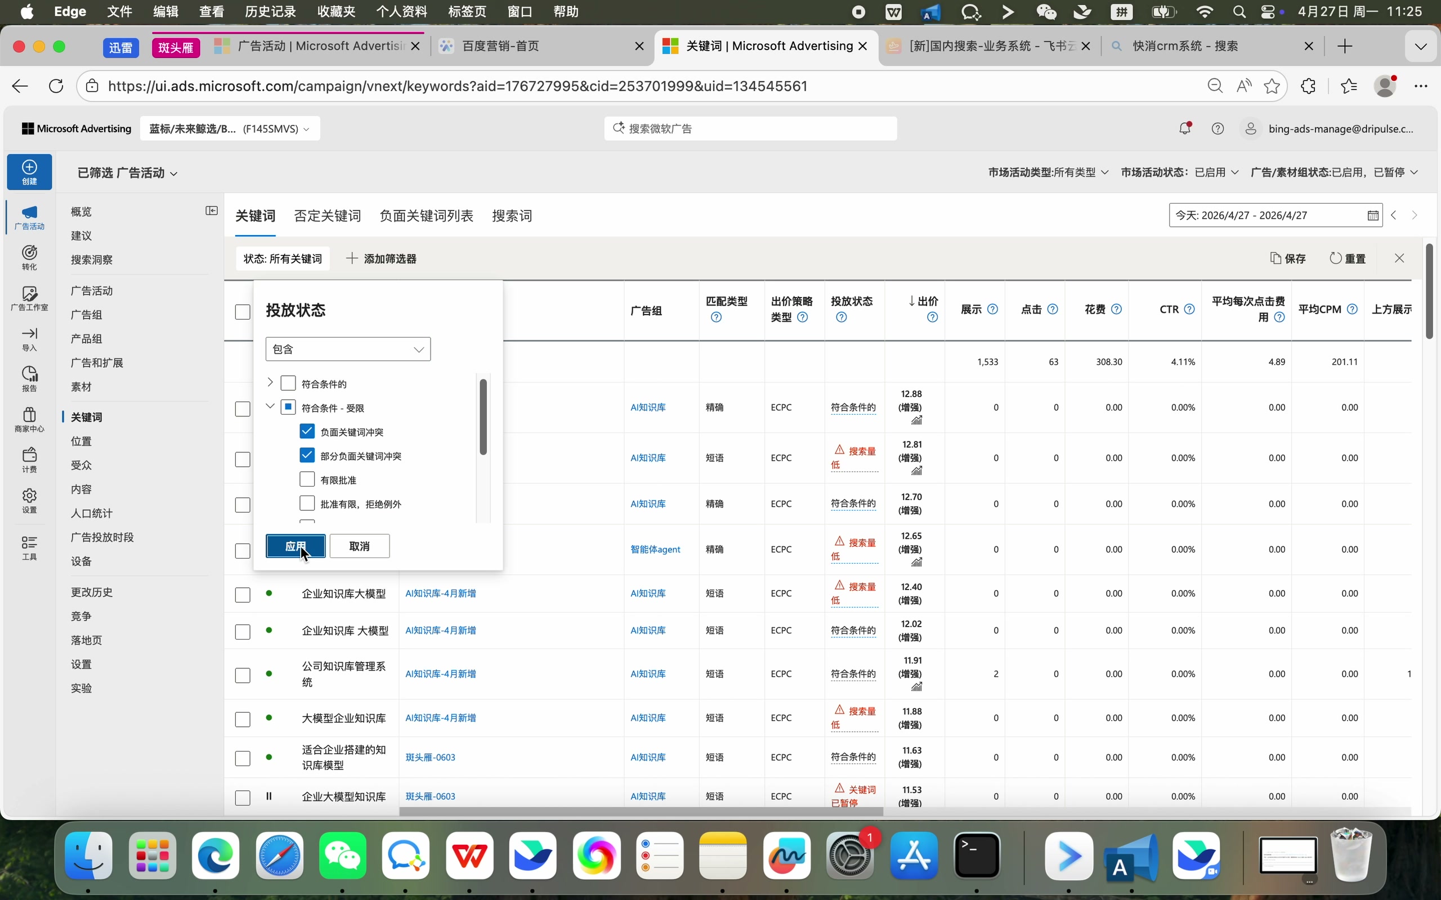Viewport: 1441px width, 900px height.
Task: Select all rows with header checkbox
Action: pos(243,312)
